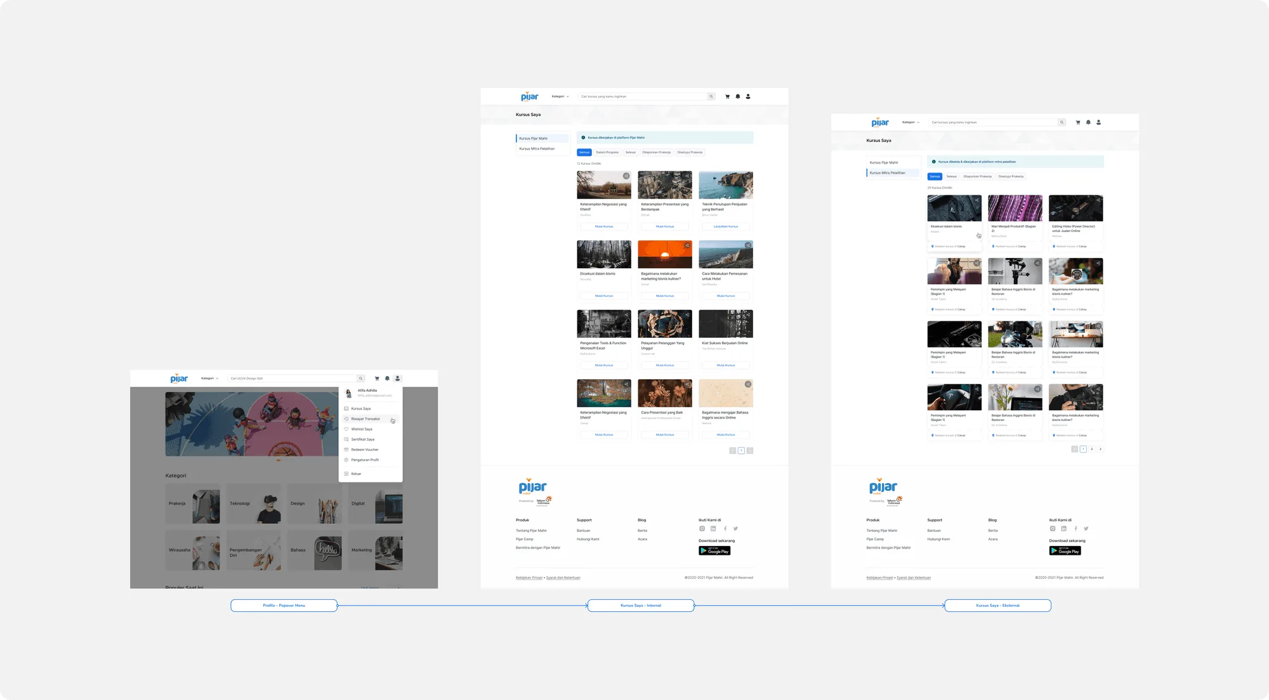The width and height of the screenshot is (1269, 700).
Task: Click the next-page arrow beside page 2
Action: tap(1100, 449)
